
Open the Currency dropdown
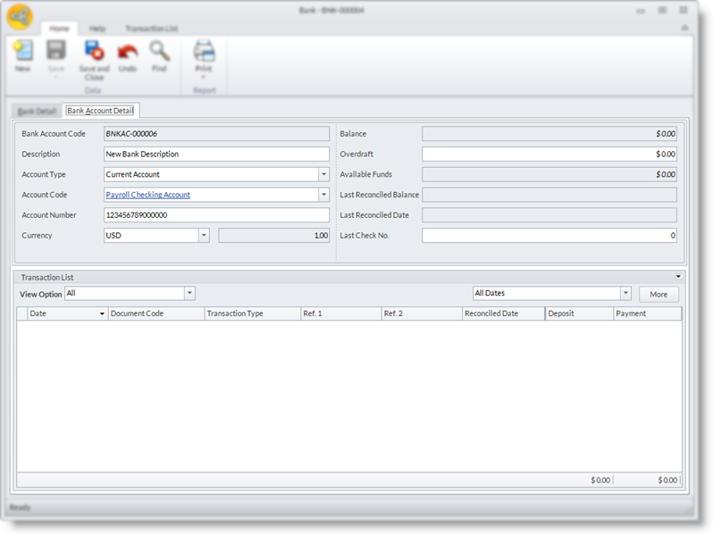pyautogui.click(x=204, y=236)
